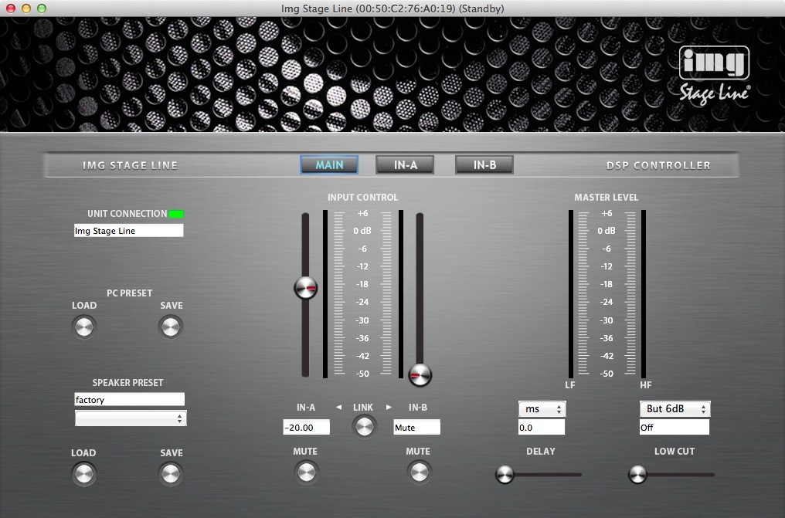Click the DELAY slider handle

[505, 475]
